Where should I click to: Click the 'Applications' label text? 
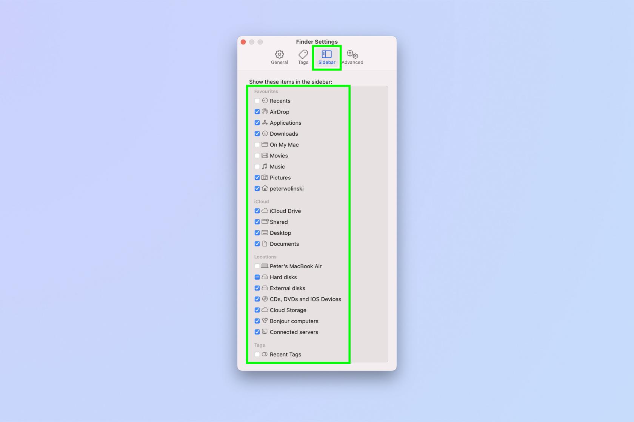pyautogui.click(x=285, y=123)
